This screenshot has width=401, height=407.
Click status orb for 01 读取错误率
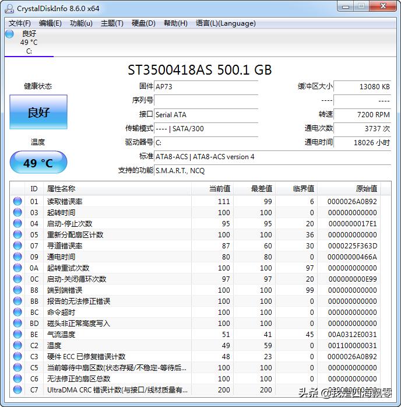(17, 201)
